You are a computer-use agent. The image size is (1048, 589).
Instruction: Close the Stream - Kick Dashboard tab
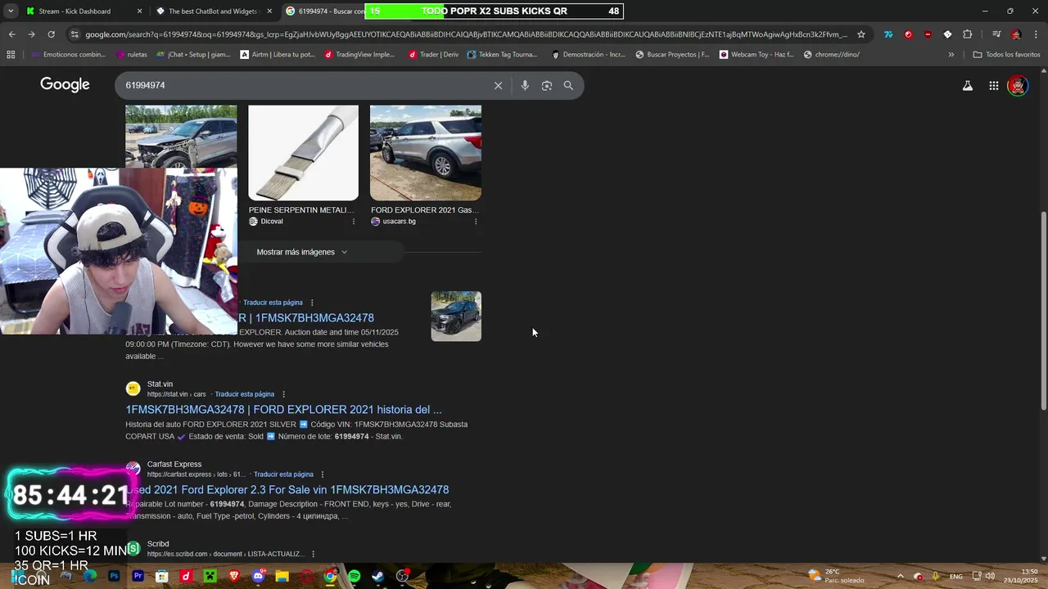coord(139,11)
